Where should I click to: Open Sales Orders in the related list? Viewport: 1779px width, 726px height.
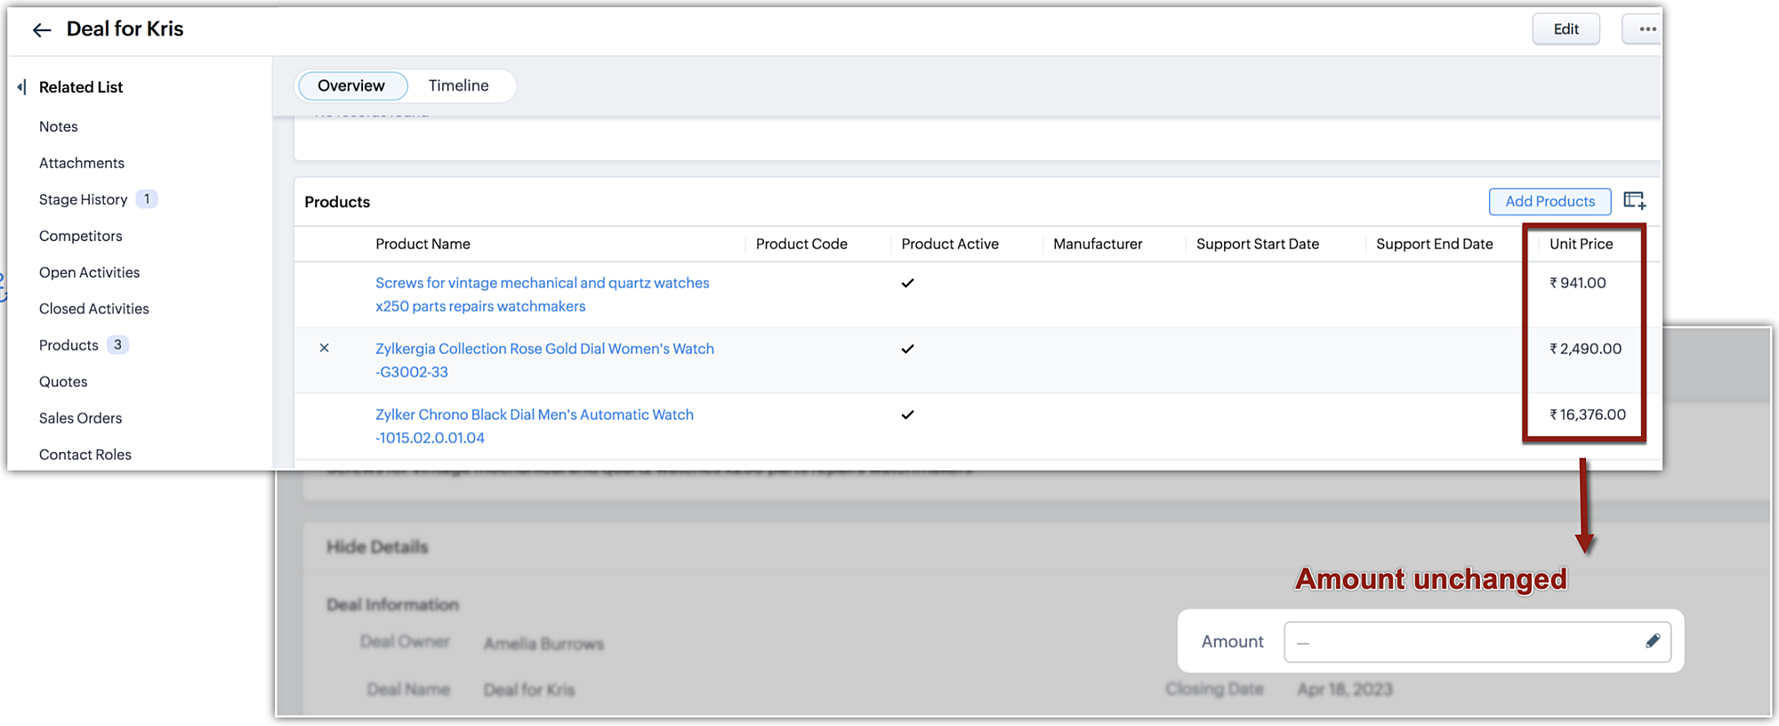(80, 418)
